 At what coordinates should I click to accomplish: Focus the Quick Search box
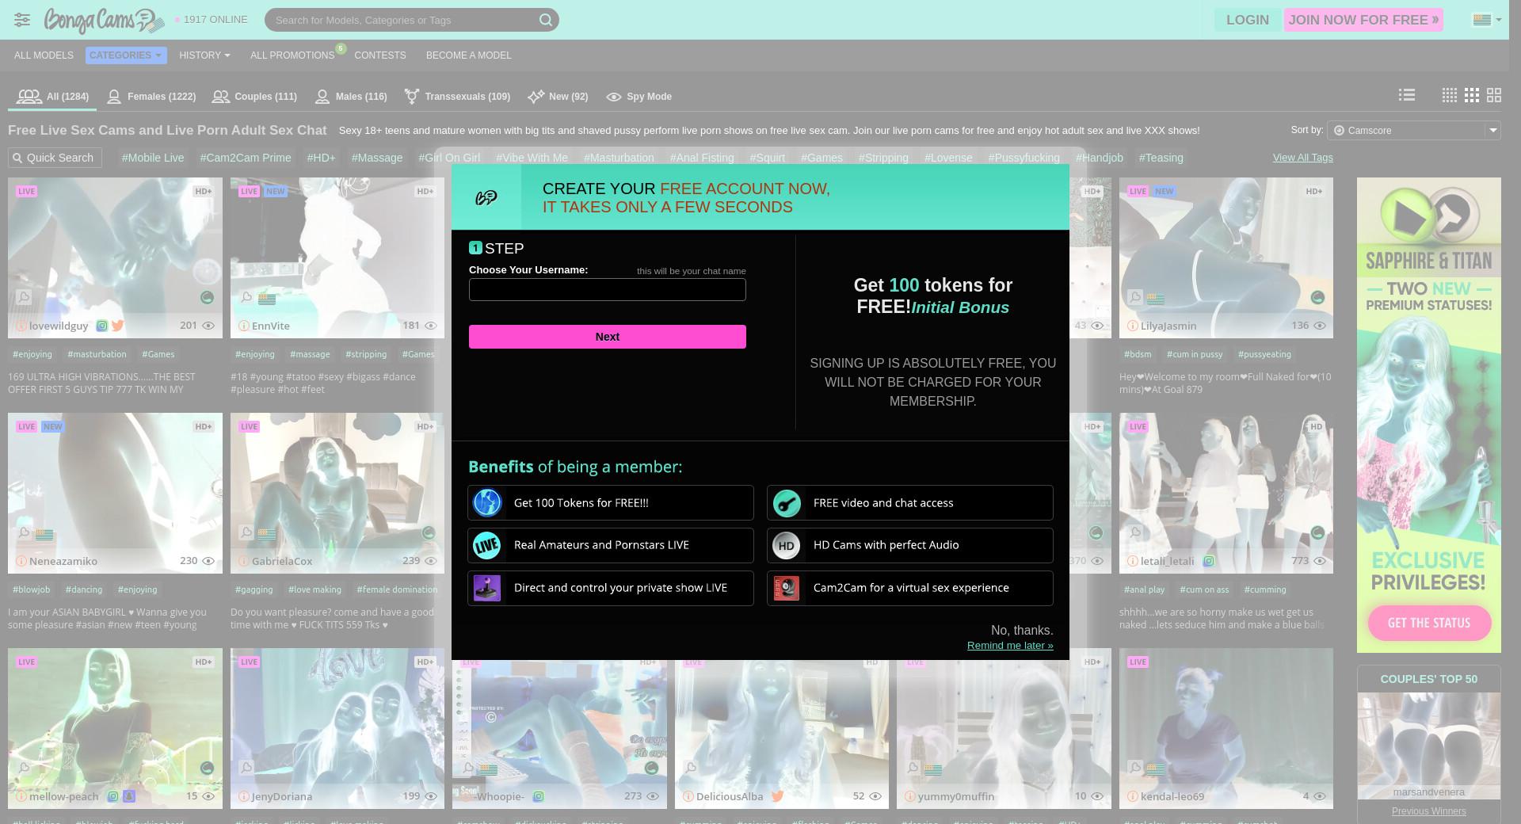(x=55, y=158)
